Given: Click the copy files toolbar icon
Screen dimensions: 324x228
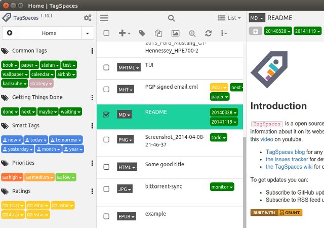Looking at the screenshot, I should [158, 33].
